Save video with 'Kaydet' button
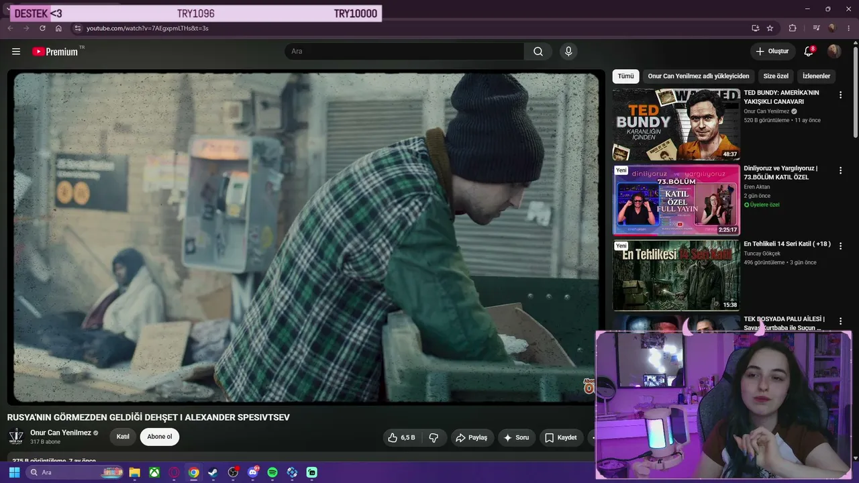Screen dimensions: 859x483 (x=561, y=437)
